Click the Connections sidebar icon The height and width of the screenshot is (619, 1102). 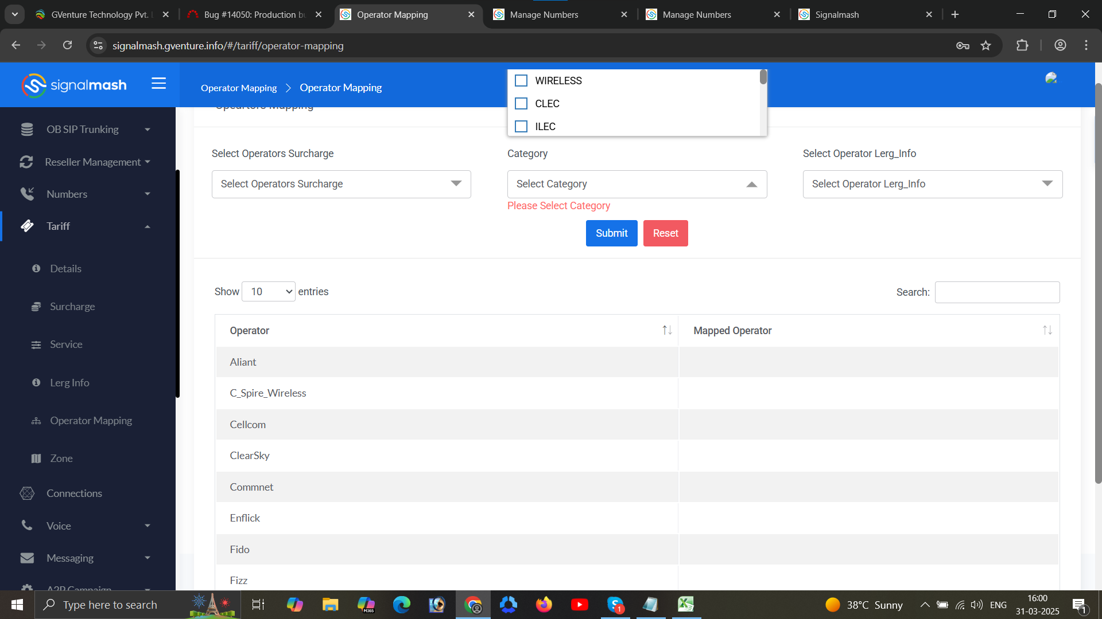click(x=27, y=493)
